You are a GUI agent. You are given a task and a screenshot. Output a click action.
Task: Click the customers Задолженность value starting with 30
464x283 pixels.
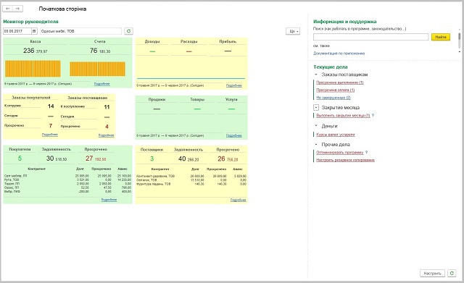[57, 159]
